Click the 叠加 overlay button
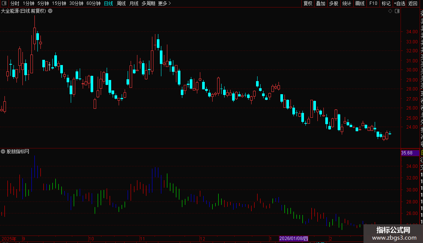 point(321,3)
